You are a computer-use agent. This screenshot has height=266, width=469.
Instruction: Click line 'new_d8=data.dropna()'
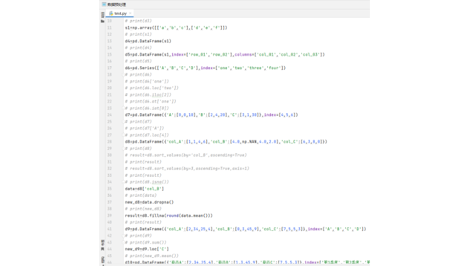point(149,202)
